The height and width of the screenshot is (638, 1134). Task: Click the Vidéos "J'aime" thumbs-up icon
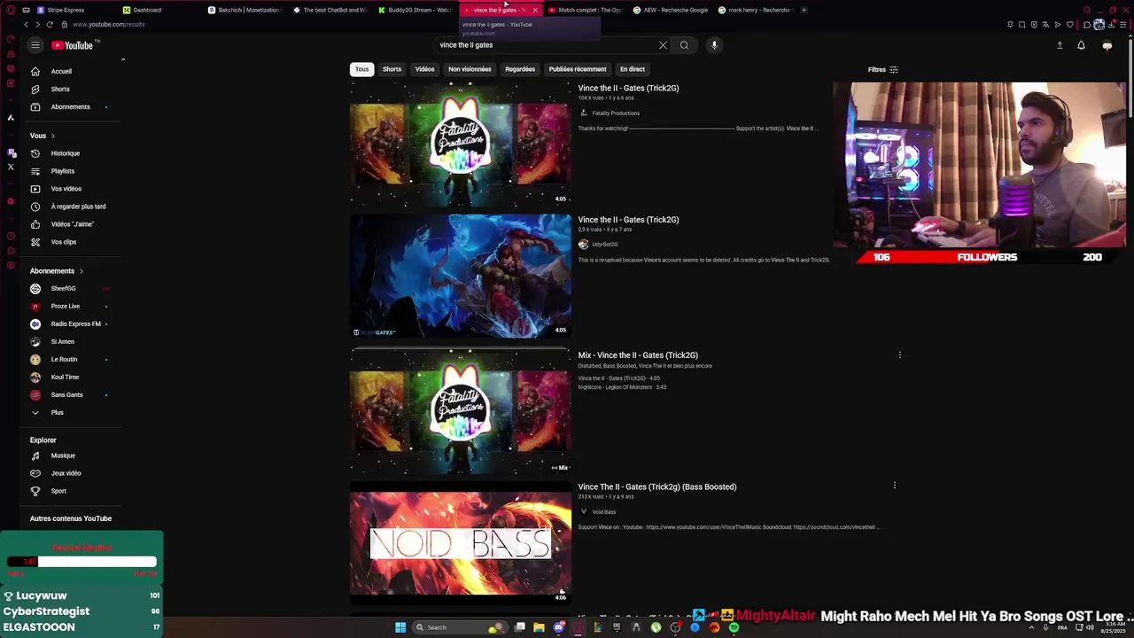coord(35,224)
